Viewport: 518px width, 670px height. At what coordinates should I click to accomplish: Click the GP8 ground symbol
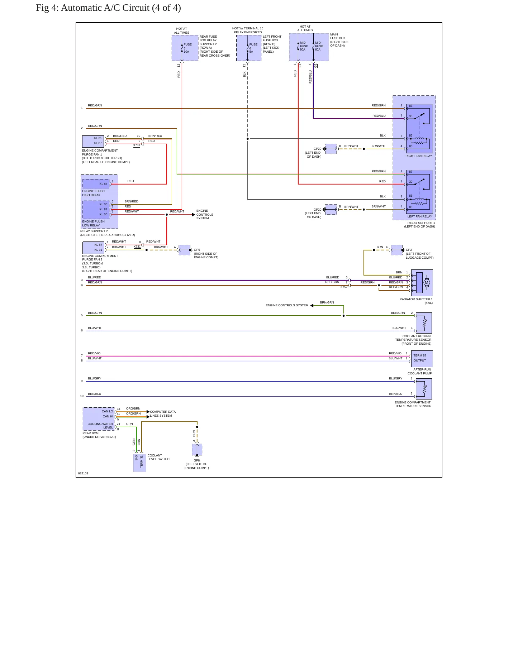197,450
